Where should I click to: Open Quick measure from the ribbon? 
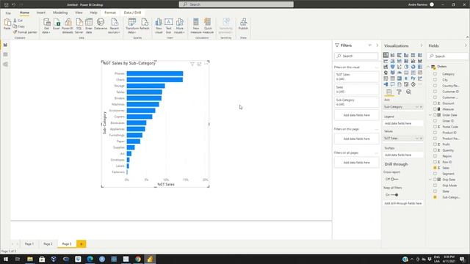[208, 26]
